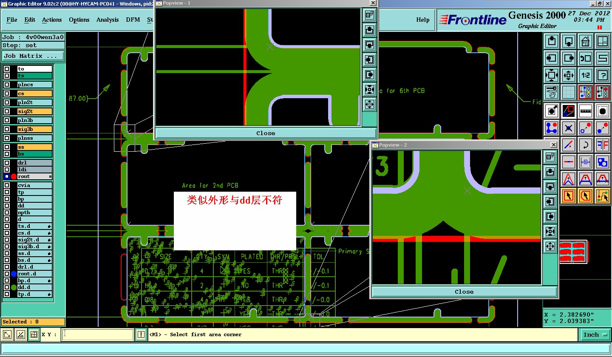Toggle checkbox for layer 'plnss'
The image size is (612, 357).
[x=7, y=138]
